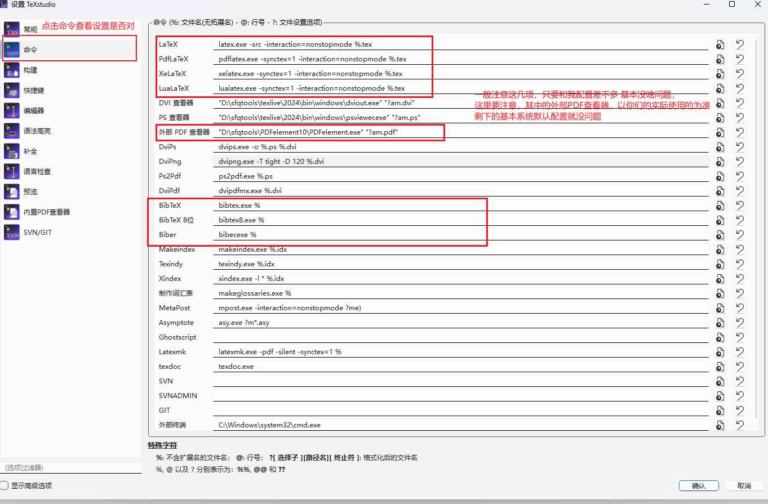Enable 显示高级选项 checkbox
The height and width of the screenshot is (504, 768).
(5, 485)
